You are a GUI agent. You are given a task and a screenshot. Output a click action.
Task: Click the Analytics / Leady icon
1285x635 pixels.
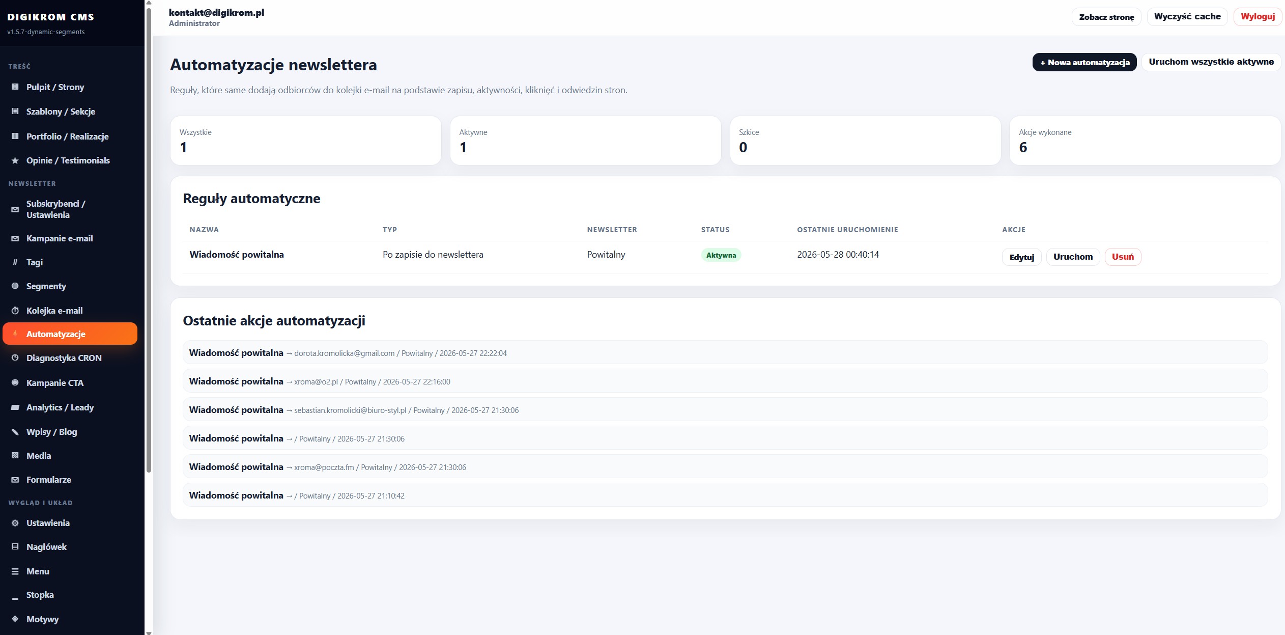click(15, 407)
